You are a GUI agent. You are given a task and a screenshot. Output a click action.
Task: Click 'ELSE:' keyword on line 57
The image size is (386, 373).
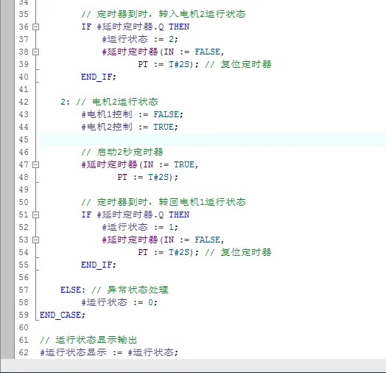coord(73,290)
